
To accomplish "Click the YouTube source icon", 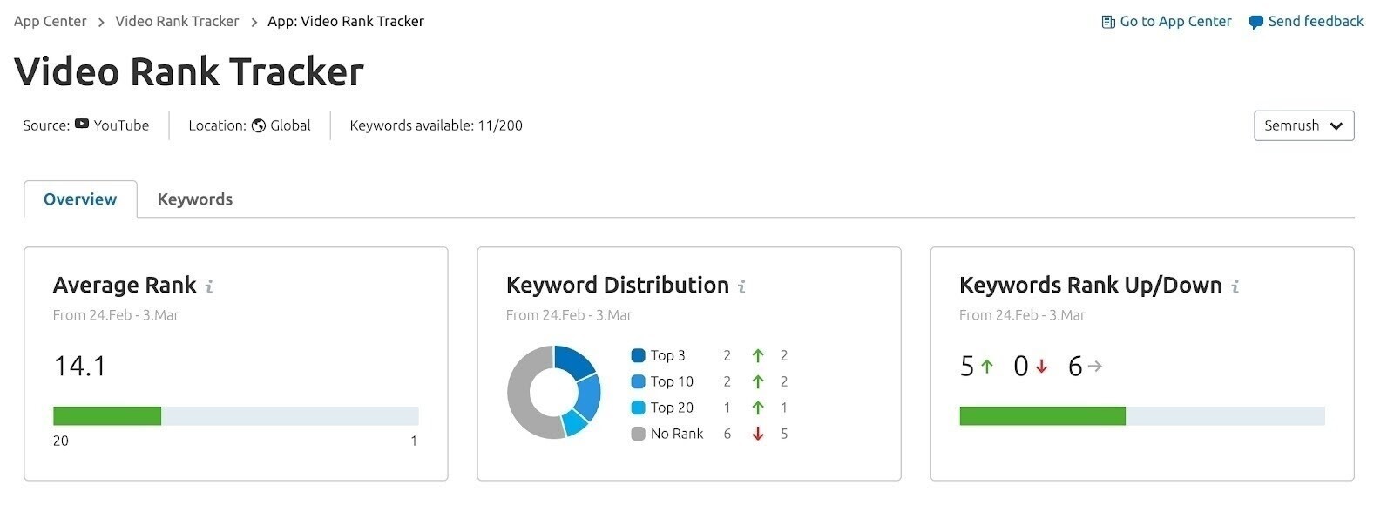I will 82,125.
